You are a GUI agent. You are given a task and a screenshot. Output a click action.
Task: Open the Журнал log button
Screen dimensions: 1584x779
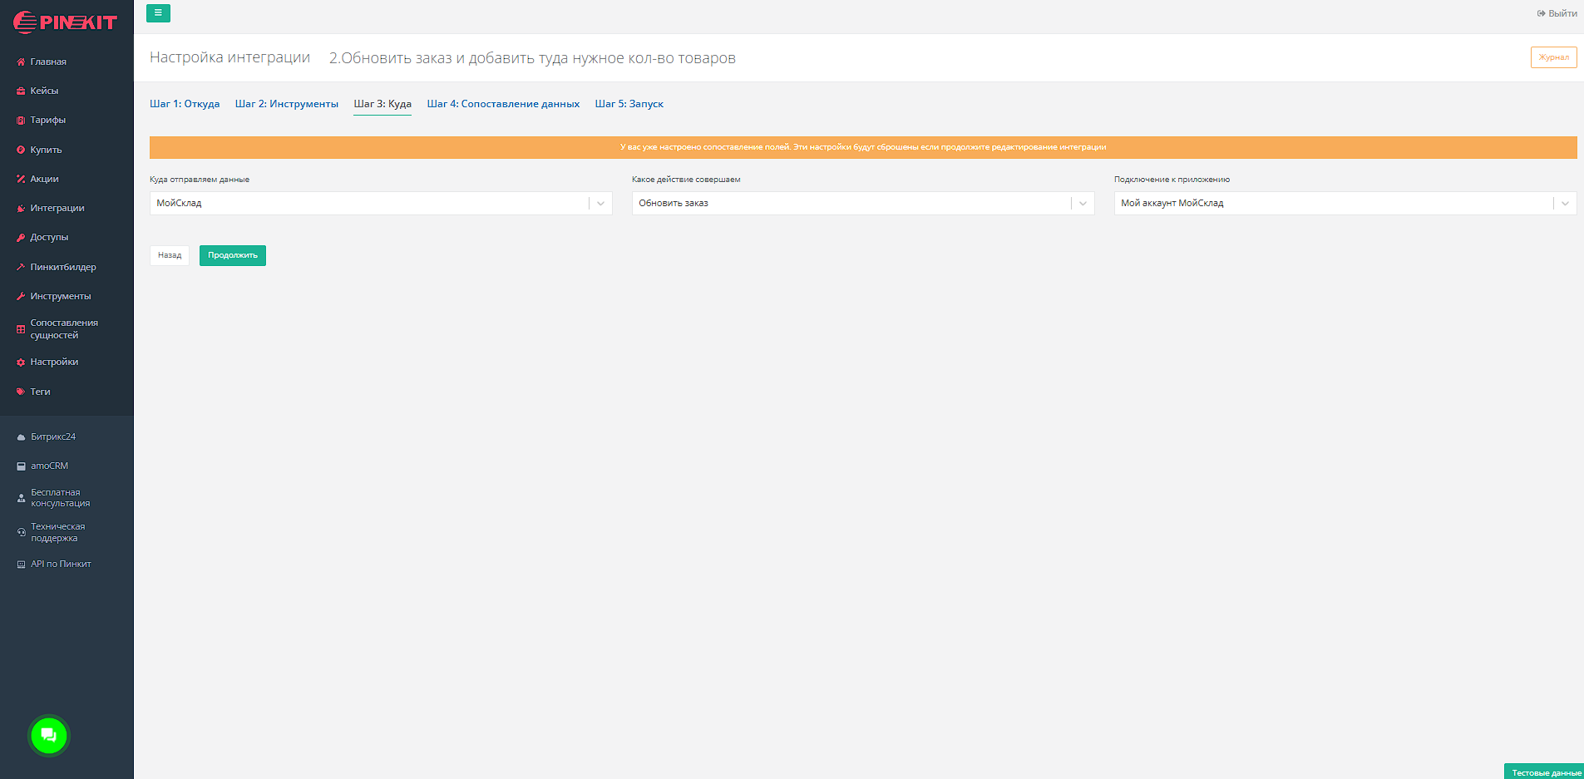point(1553,57)
